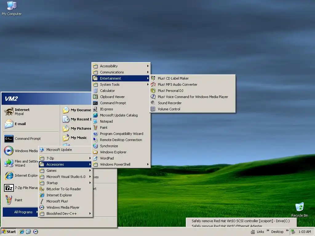
Task: Select the highlighted Entertainment menu entry
Action: click(121, 78)
